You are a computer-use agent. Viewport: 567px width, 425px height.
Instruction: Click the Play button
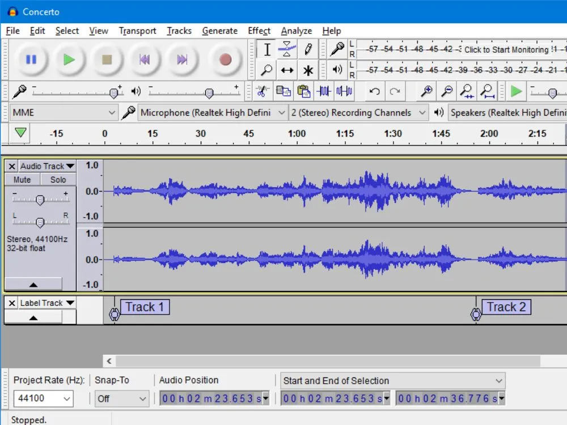[69, 59]
